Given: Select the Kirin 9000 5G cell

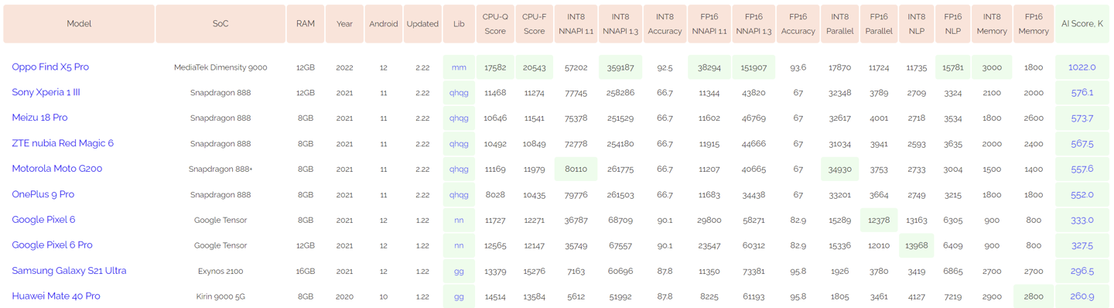Looking at the screenshot, I should (220, 297).
